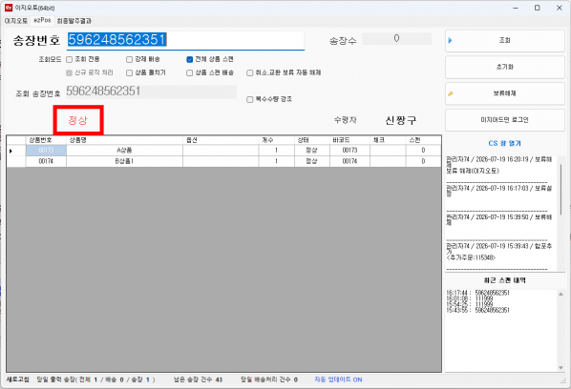Open the 최종발주결과 tab
The image size is (571, 389).
tap(74, 21)
